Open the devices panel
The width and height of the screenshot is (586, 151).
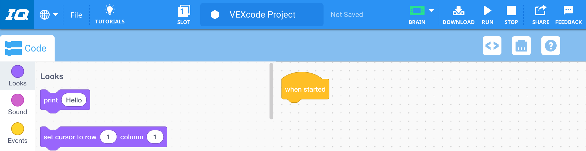tap(521, 46)
